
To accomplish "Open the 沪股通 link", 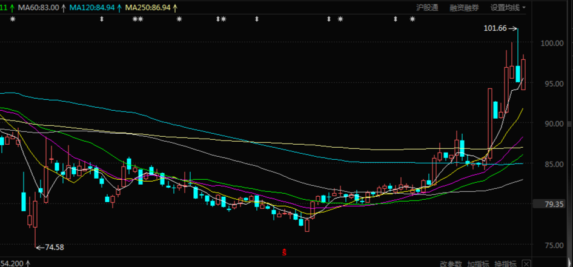I will 427,8.
